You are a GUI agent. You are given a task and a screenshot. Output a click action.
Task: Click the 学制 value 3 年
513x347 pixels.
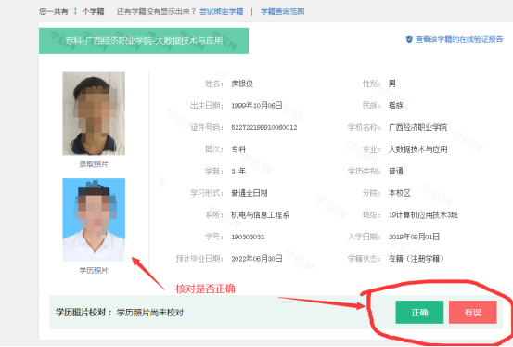pyautogui.click(x=238, y=172)
